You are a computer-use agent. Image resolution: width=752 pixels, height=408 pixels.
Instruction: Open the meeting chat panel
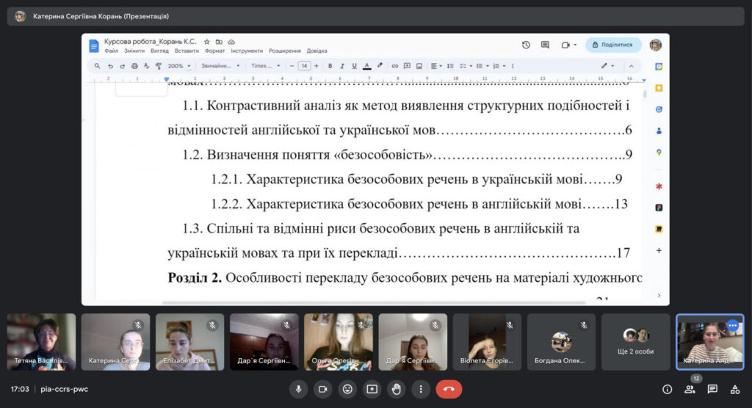tap(712, 389)
